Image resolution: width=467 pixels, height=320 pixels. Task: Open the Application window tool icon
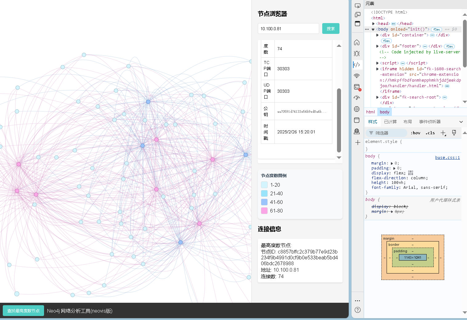[357, 120]
